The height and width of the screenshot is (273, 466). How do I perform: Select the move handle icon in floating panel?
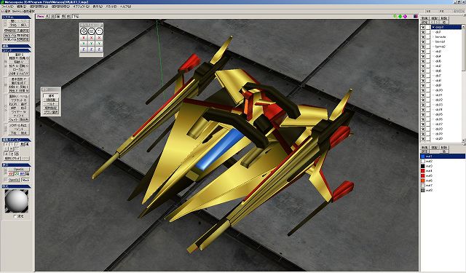(84, 31)
